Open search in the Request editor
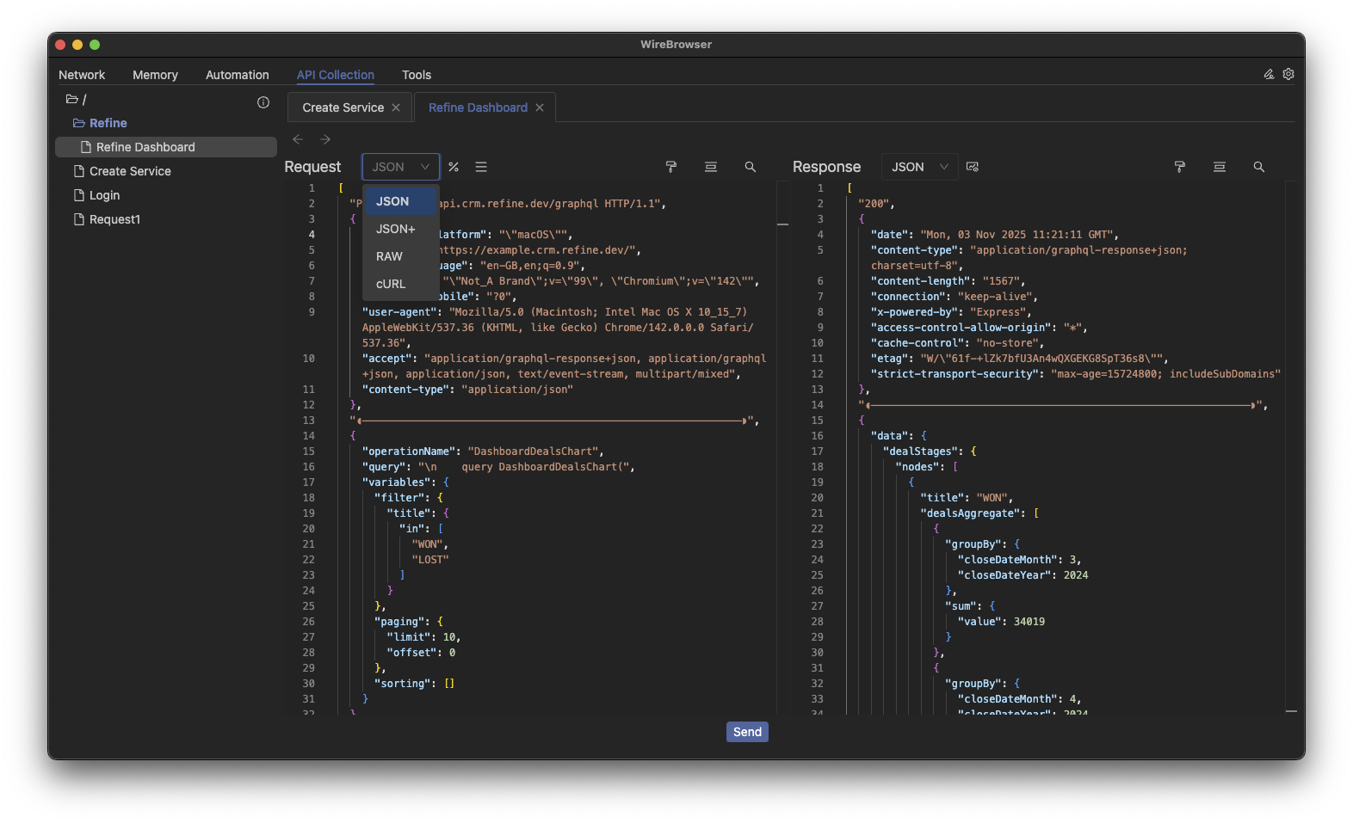 [751, 167]
